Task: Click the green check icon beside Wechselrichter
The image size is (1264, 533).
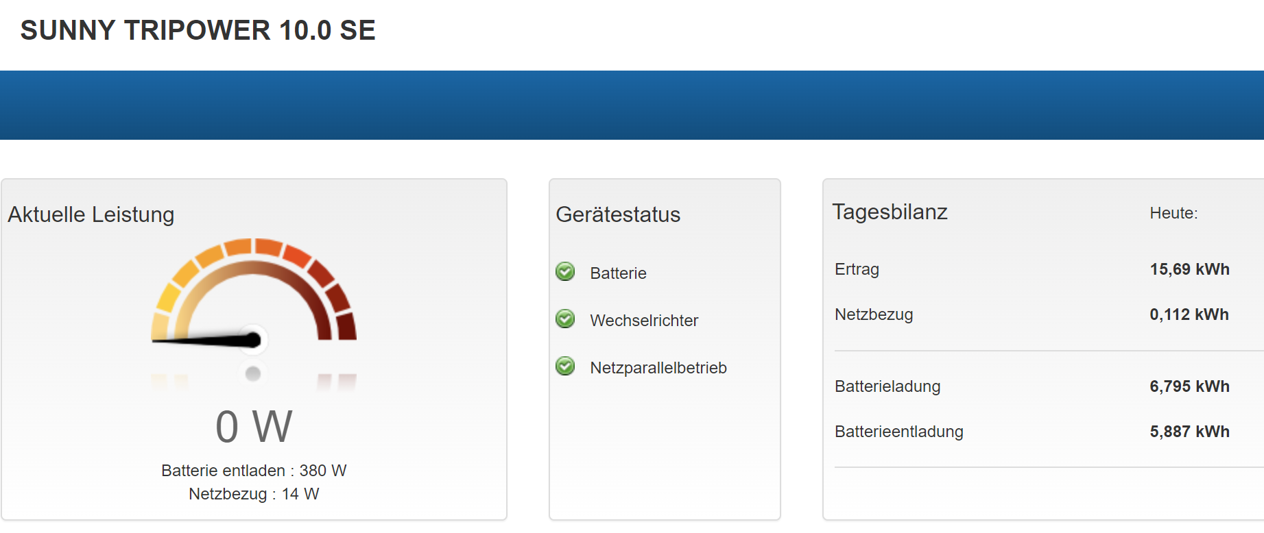Action: click(565, 319)
